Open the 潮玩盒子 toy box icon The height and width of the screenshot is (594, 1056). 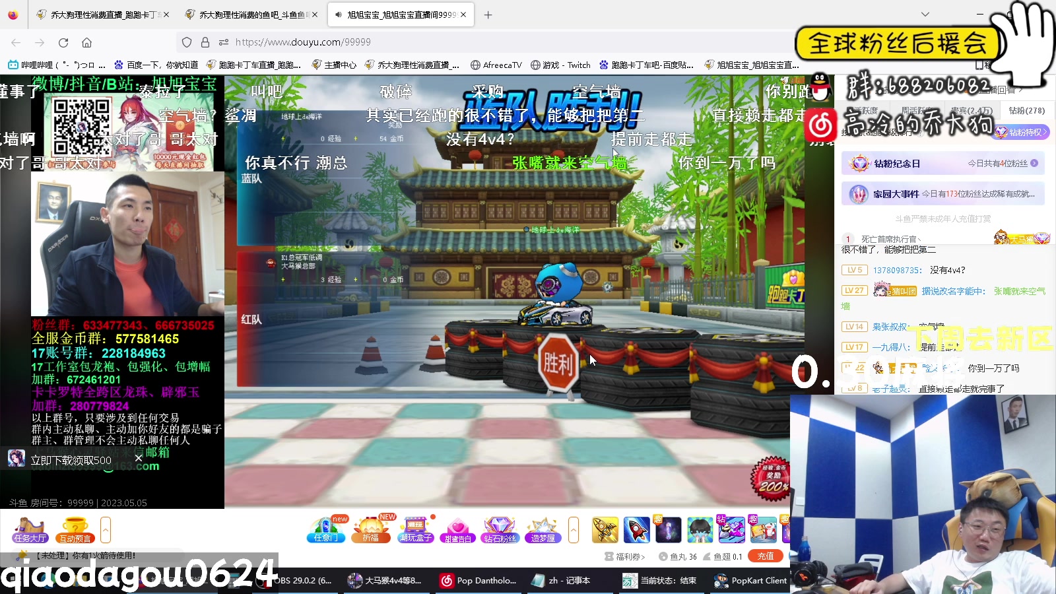click(416, 530)
